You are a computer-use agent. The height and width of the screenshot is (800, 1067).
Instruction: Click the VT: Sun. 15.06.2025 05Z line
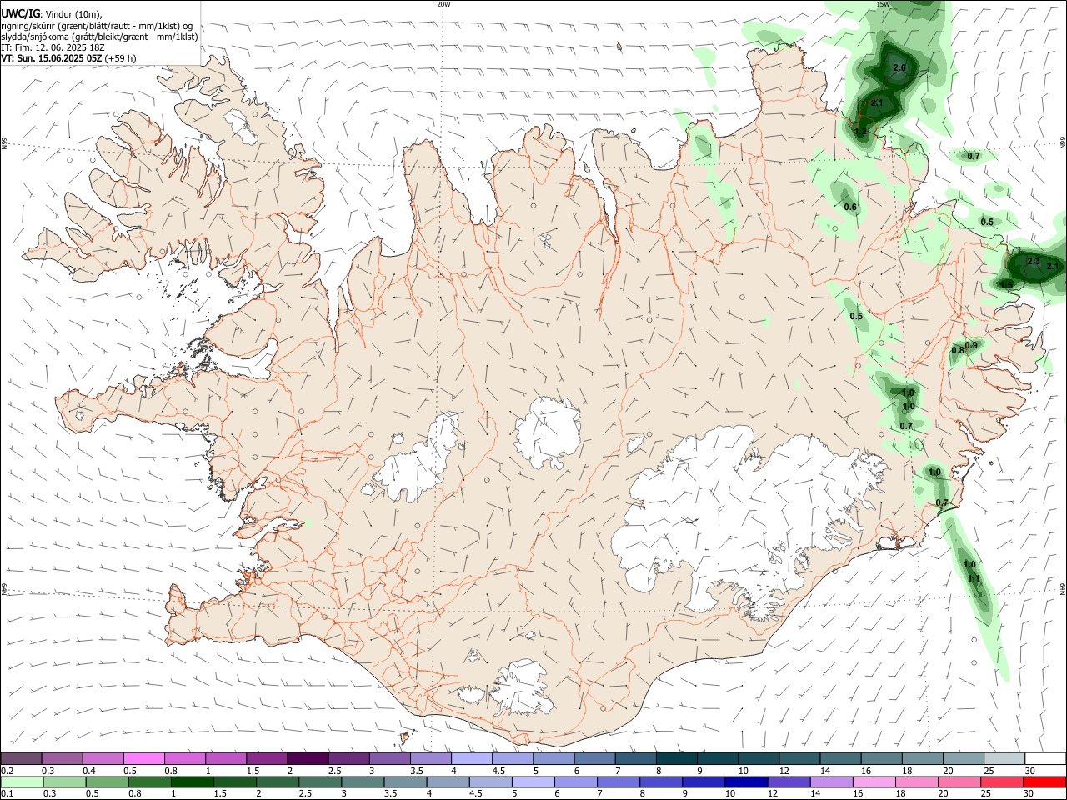click(x=68, y=58)
